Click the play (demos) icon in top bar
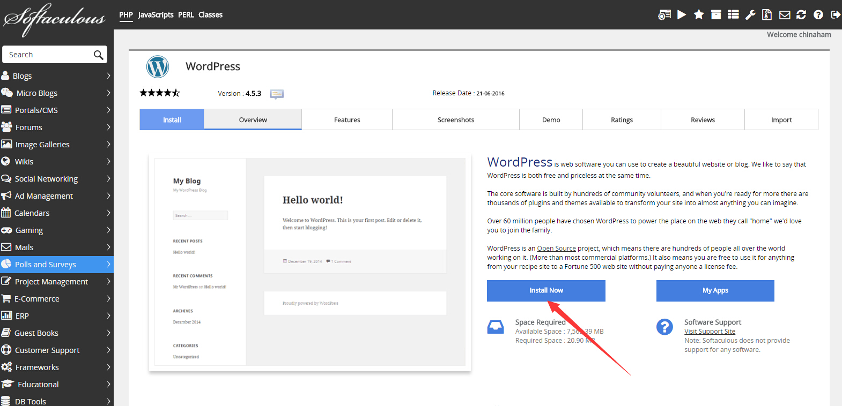 click(x=682, y=14)
